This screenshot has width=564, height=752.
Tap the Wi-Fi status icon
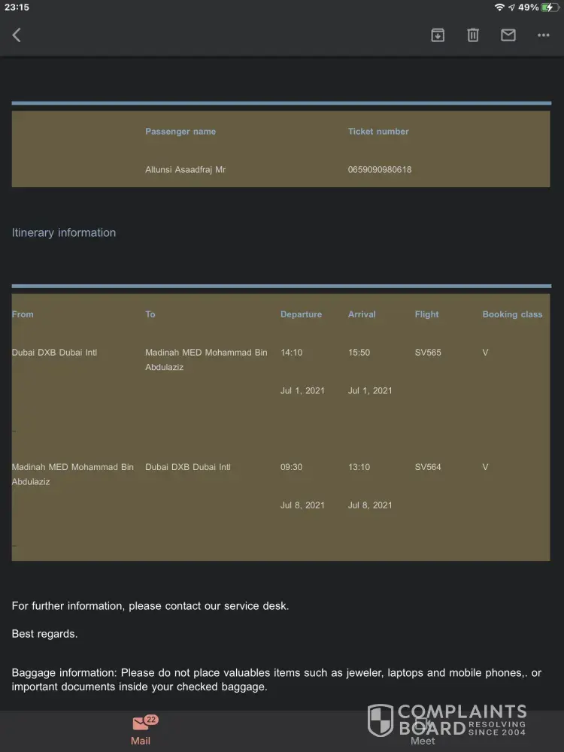pos(499,8)
